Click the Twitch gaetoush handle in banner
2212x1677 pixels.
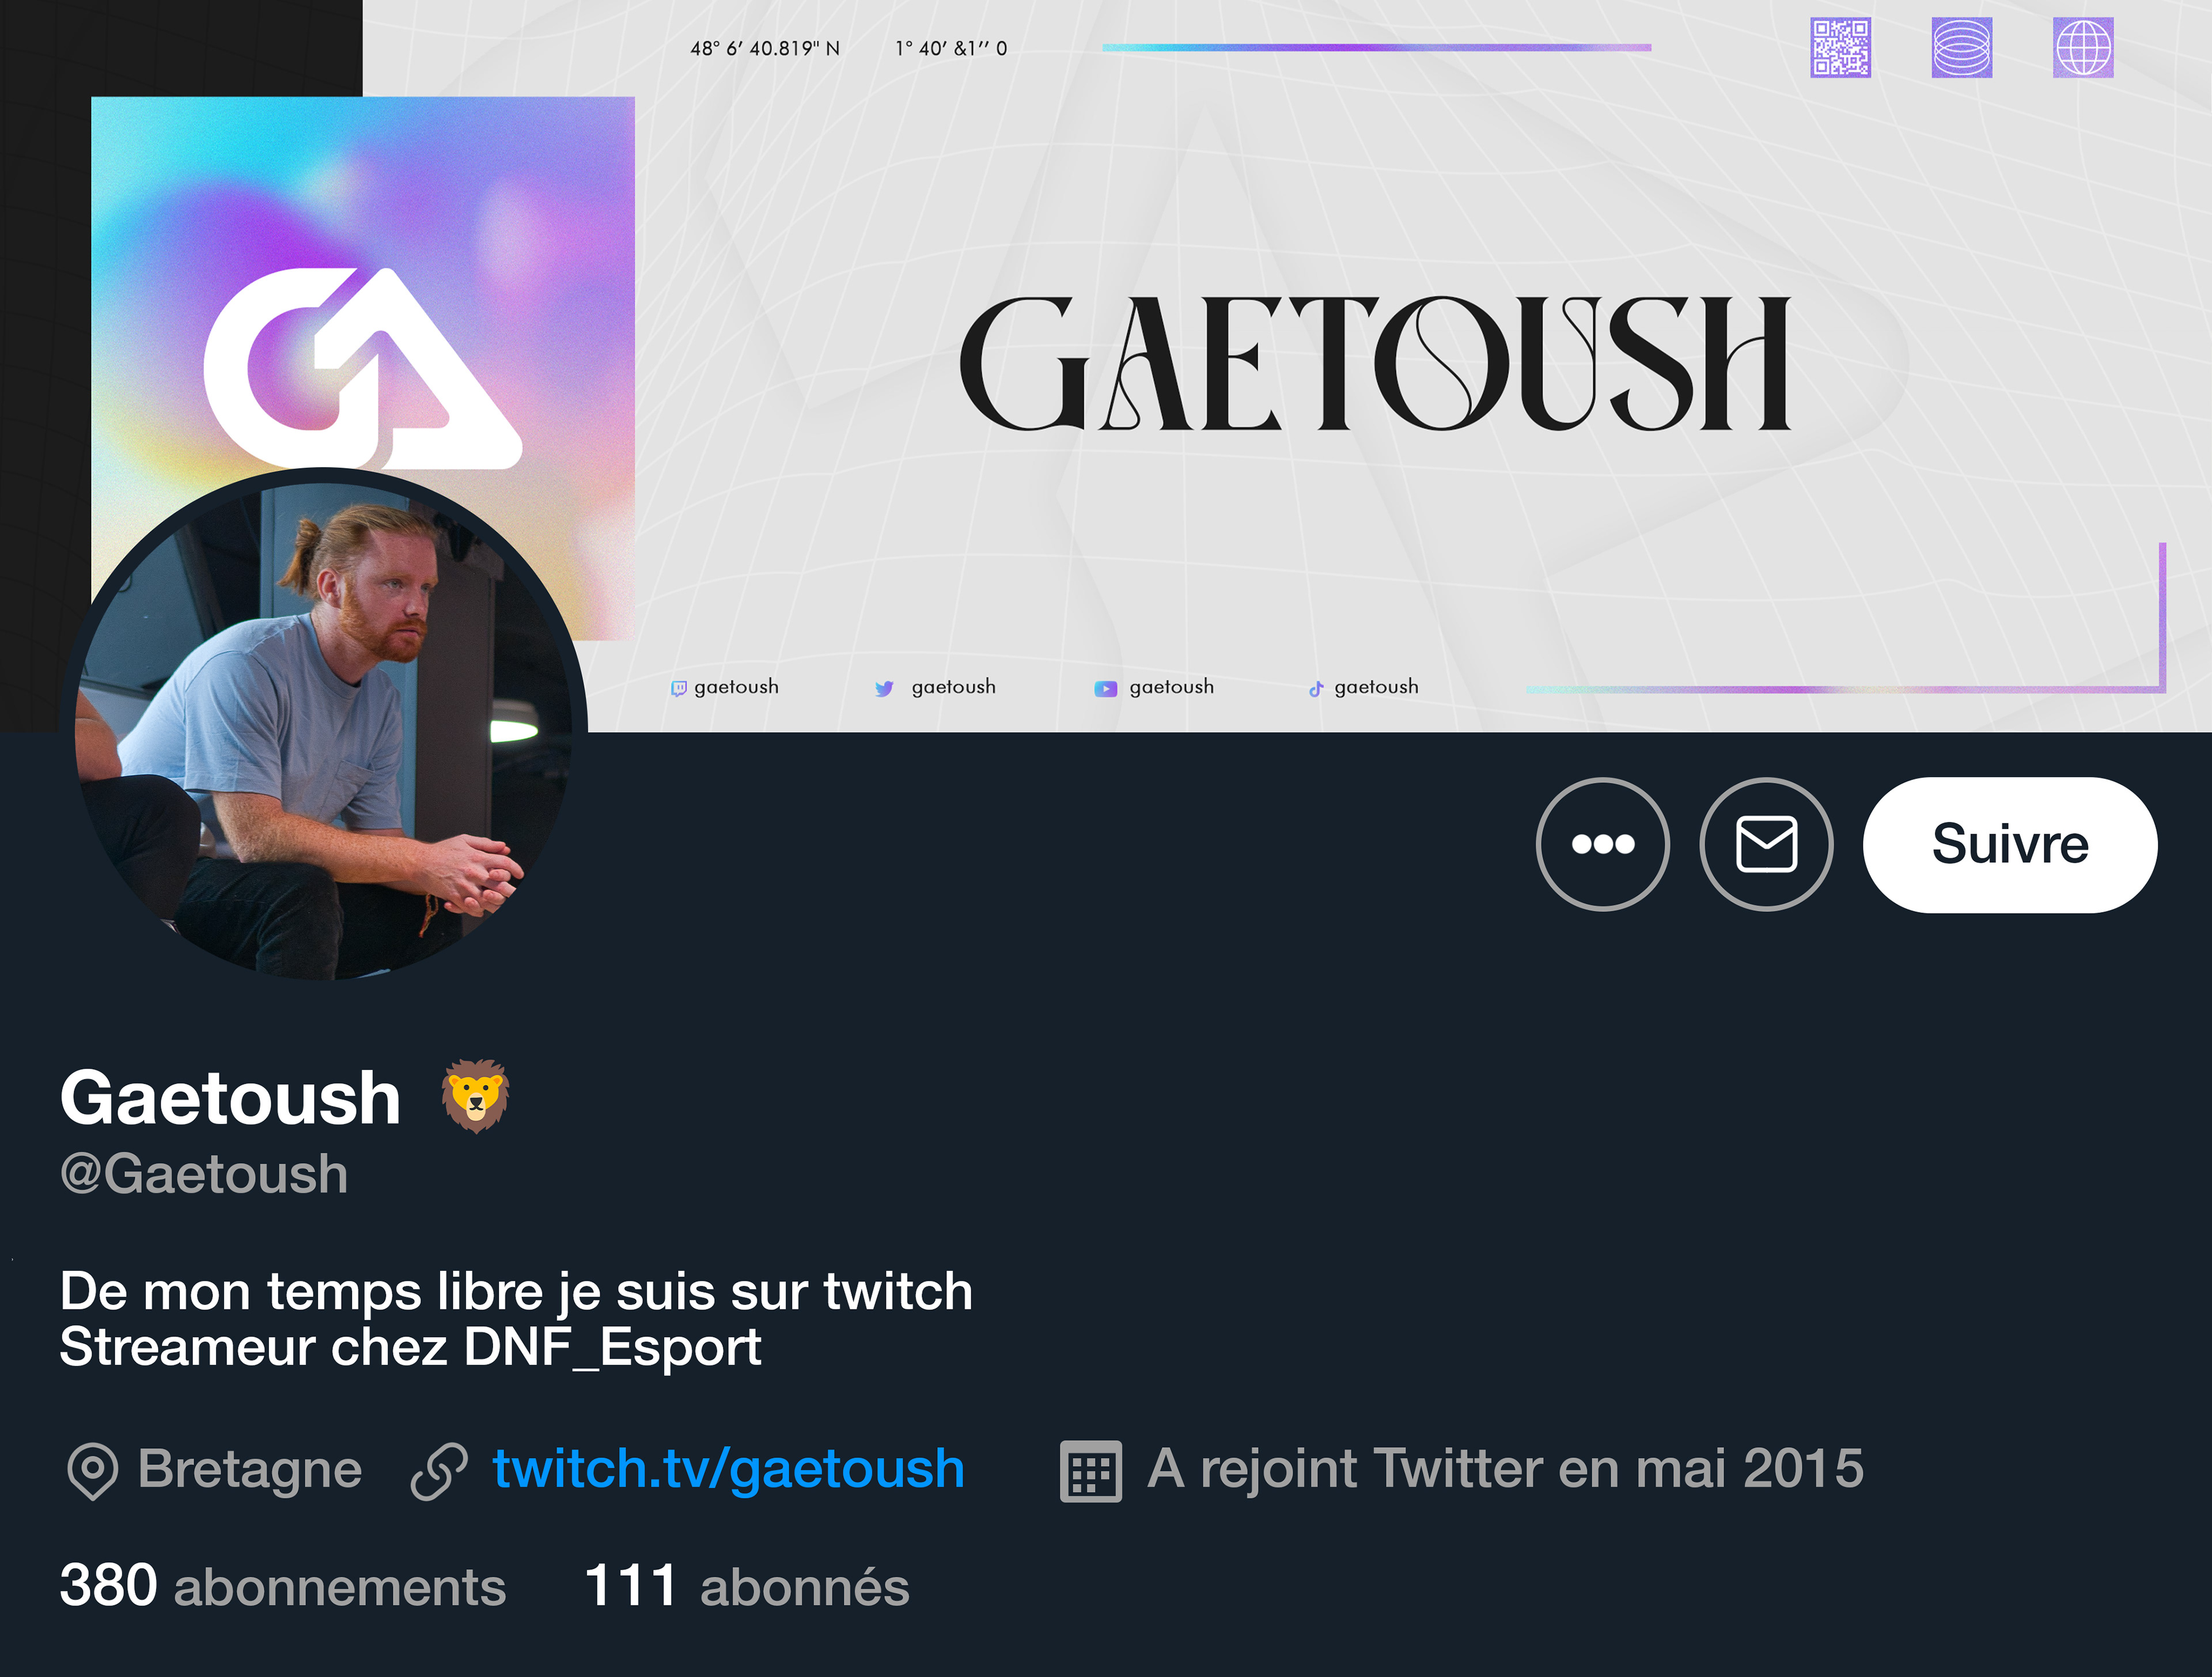click(x=725, y=687)
